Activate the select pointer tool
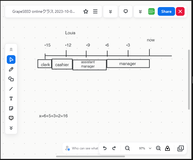Image resolution: width=193 pixels, height=160 pixels. point(11,59)
